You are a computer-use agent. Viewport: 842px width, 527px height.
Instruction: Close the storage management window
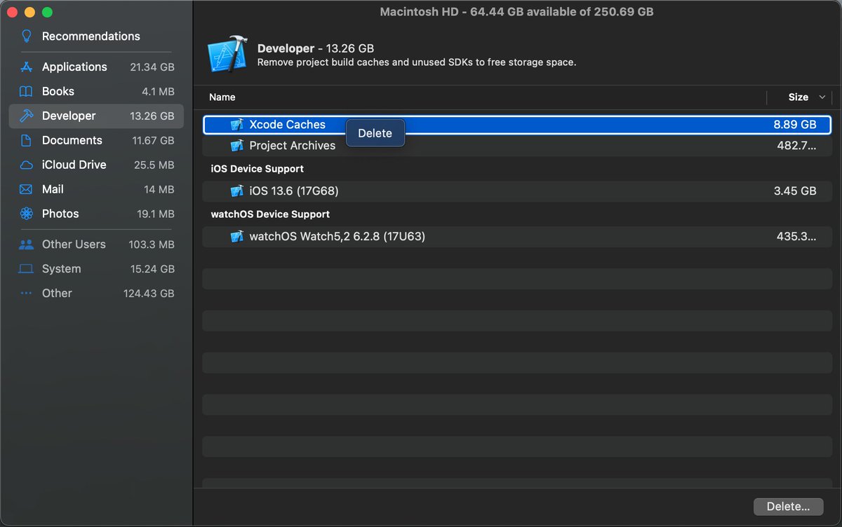(x=11, y=13)
